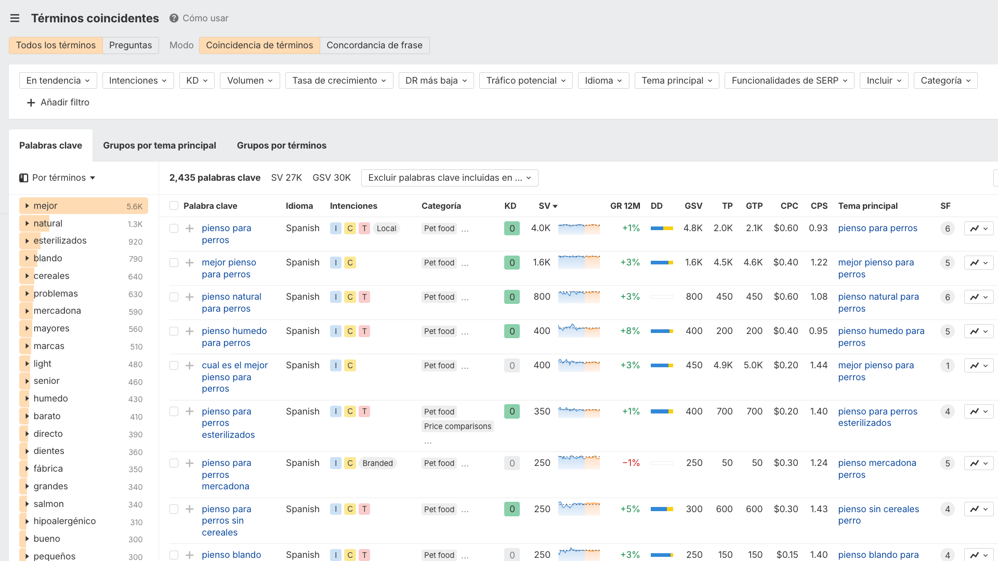Open keyword link 'pienso para perros mercadona'
The width and height of the screenshot is (998, 561).
coord(227,475)
